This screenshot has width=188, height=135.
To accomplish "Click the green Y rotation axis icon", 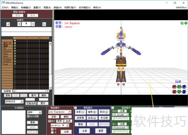I will pyautogui.click(x=179, y=86).
